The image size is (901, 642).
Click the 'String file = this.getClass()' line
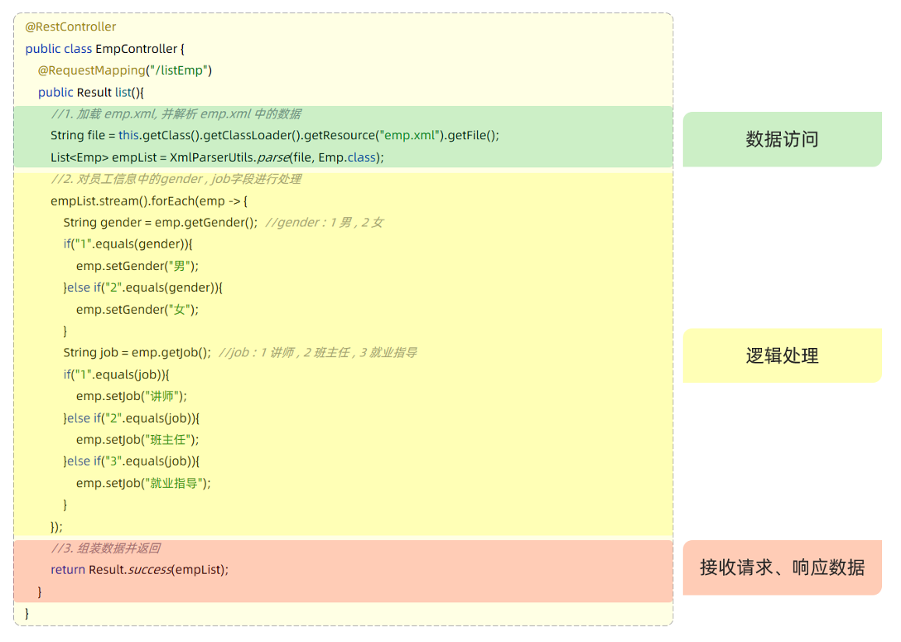tap(275, 135)
